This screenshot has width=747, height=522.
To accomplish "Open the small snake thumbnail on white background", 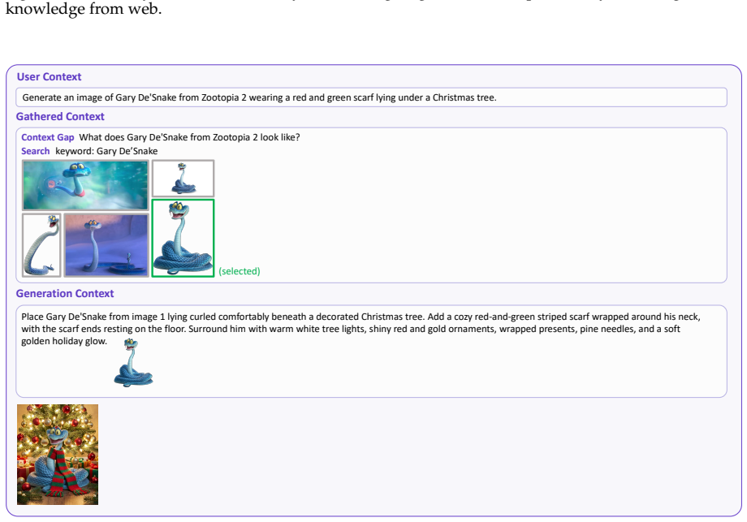I will pyautogui.click(x=183, y=178).
